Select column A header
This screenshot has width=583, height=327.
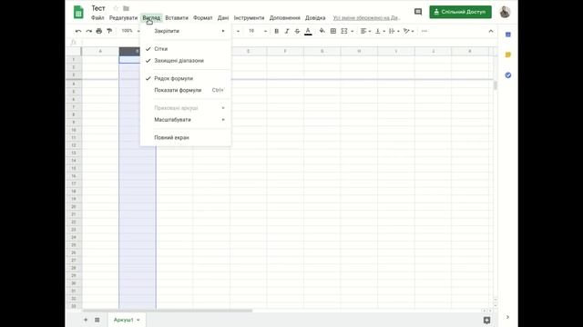pyautogui.click(x=100, y=51)
